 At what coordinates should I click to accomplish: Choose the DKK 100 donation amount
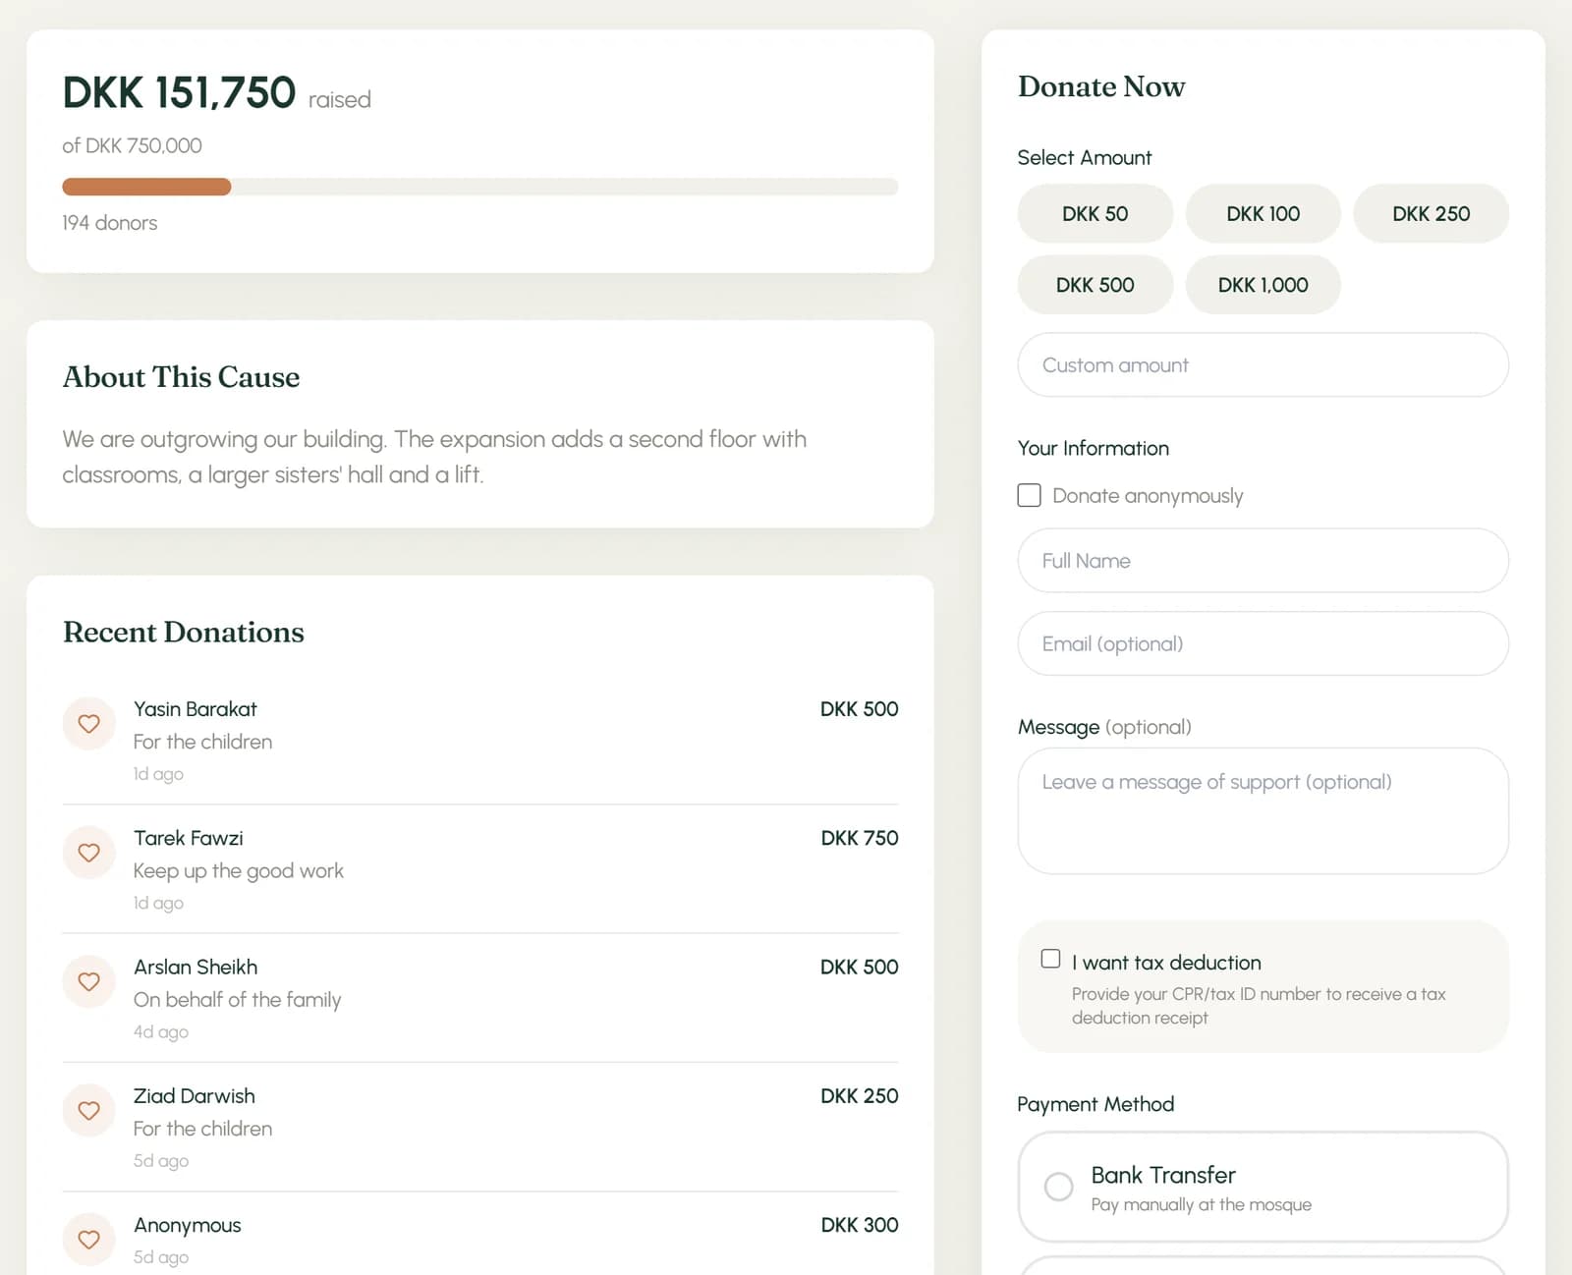pos(1263,213)
